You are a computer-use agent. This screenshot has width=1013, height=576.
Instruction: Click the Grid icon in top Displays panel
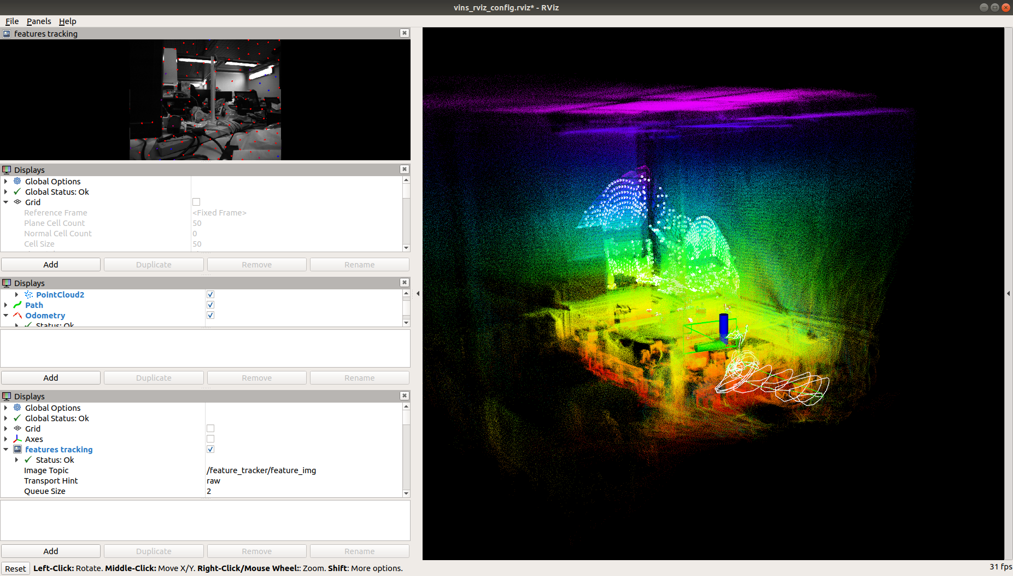17,202
